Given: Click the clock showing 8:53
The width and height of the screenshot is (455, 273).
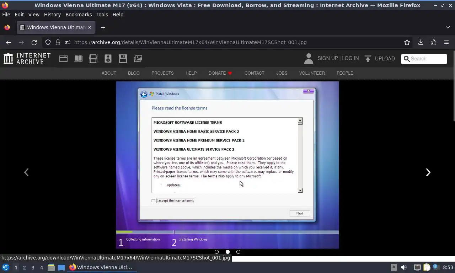Looking at the screenshot, I should [x=448, y=267].
